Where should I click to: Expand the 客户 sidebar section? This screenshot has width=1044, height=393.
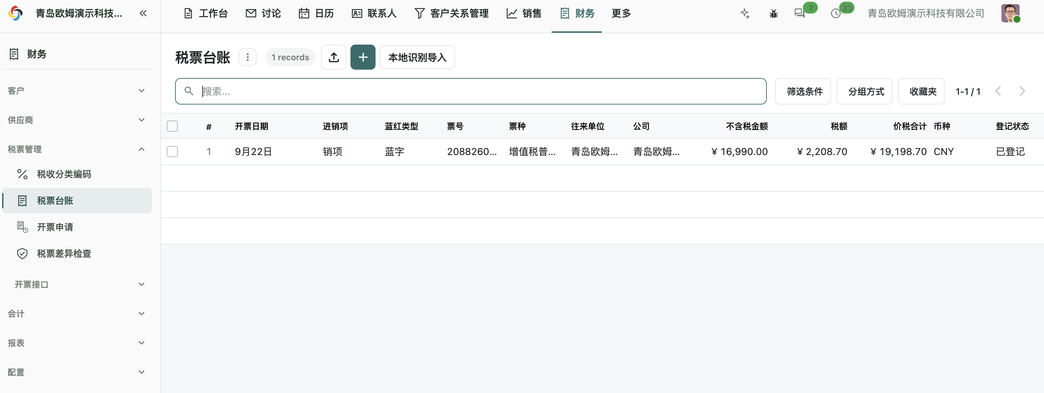click(77, 91)
